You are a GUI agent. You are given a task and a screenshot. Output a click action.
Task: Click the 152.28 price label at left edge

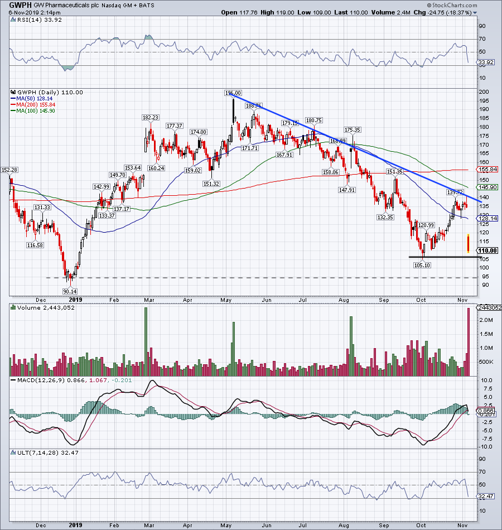pyautogui.click(x=9, y=170)
